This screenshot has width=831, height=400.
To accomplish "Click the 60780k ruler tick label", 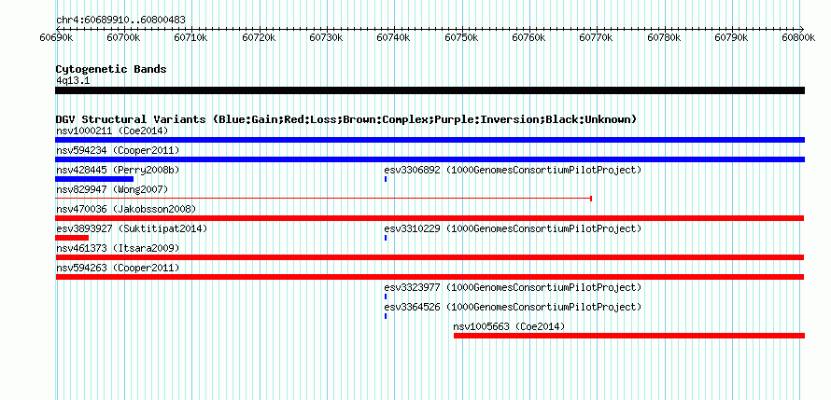I will [x=665, y=37].
